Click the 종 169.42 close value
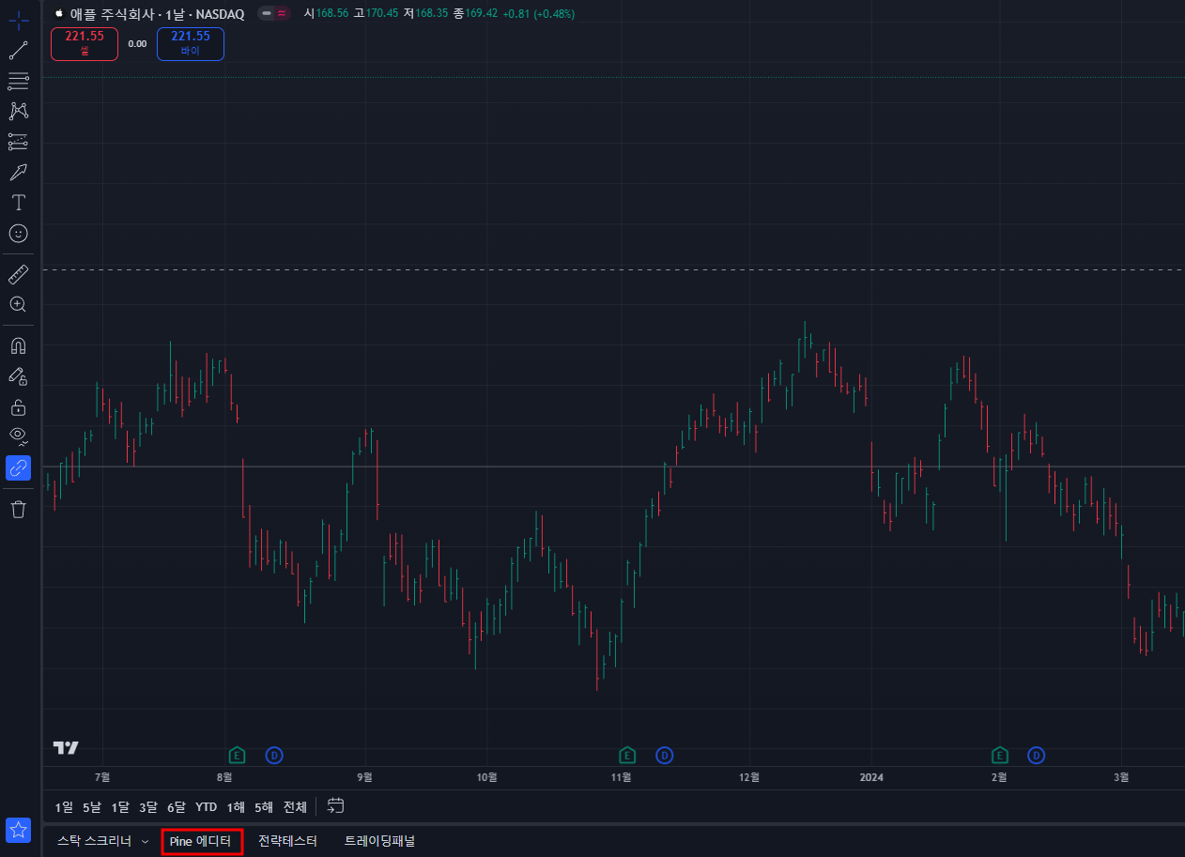Image resolution: width=1185 pixels, height=857 pixels. tap(475, 14)
